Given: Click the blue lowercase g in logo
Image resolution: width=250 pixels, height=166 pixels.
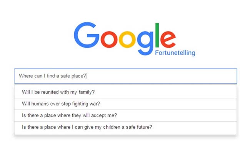Looking at the screenshot, I should 145,43.
